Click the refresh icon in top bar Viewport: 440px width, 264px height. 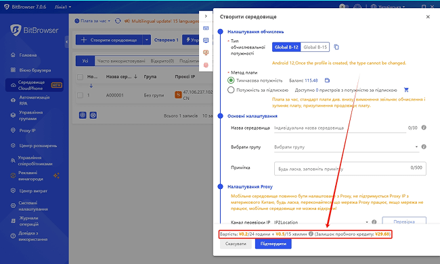(x=118, y=21)
